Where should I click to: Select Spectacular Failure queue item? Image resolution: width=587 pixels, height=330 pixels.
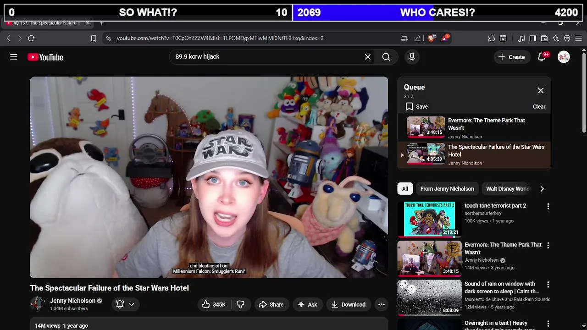(474, 155)
